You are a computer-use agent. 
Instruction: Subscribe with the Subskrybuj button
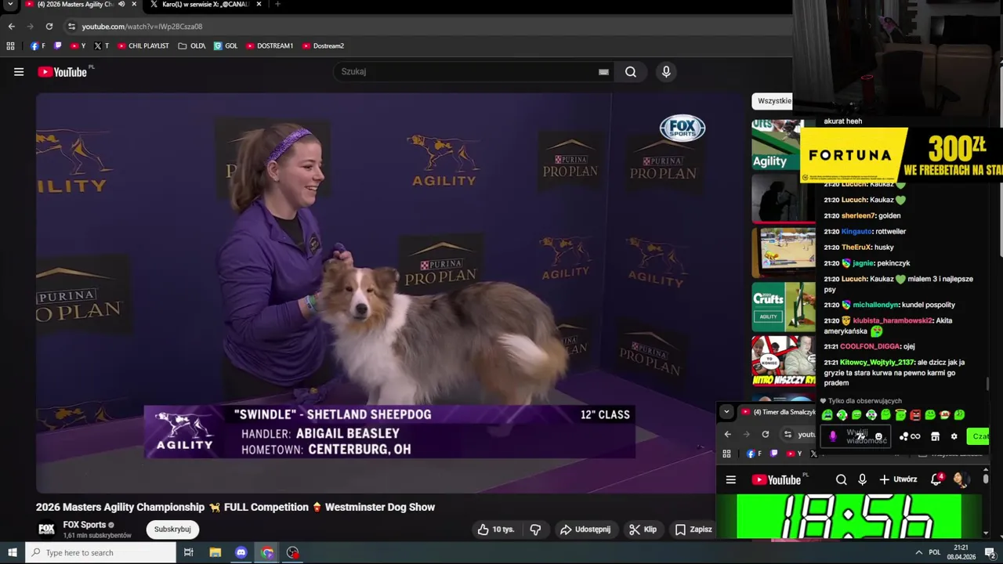pos(172,530)
